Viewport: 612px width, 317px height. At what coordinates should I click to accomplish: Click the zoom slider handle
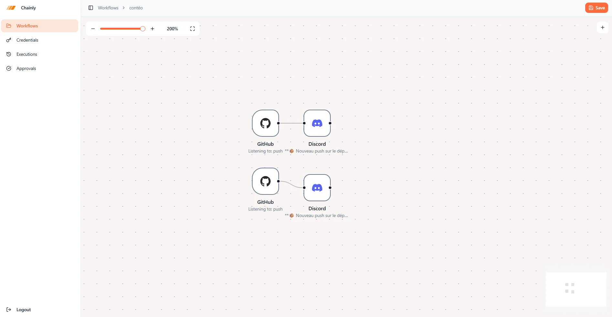point(143,29)
